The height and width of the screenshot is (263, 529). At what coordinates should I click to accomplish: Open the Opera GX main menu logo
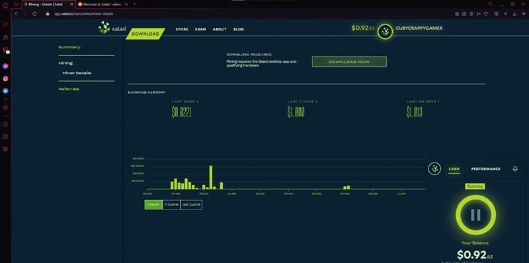[5, 5]
